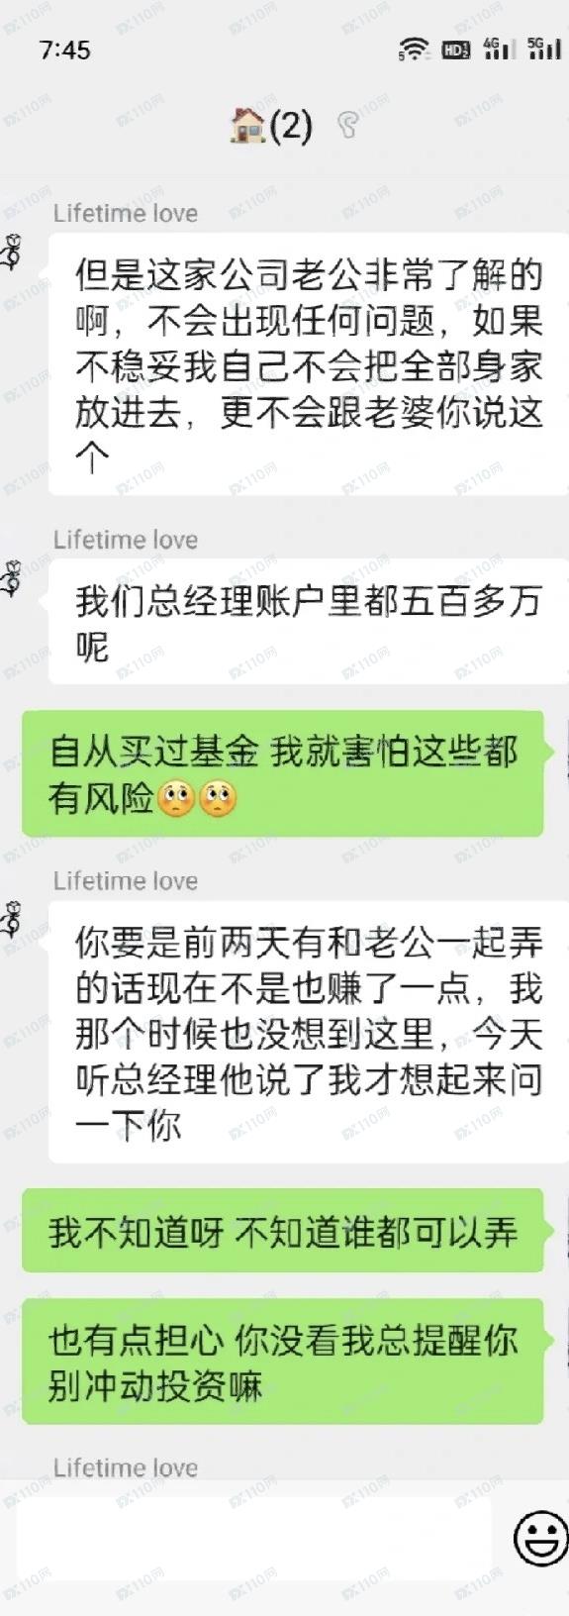Tap the 4G signal icon

point(498,49)
